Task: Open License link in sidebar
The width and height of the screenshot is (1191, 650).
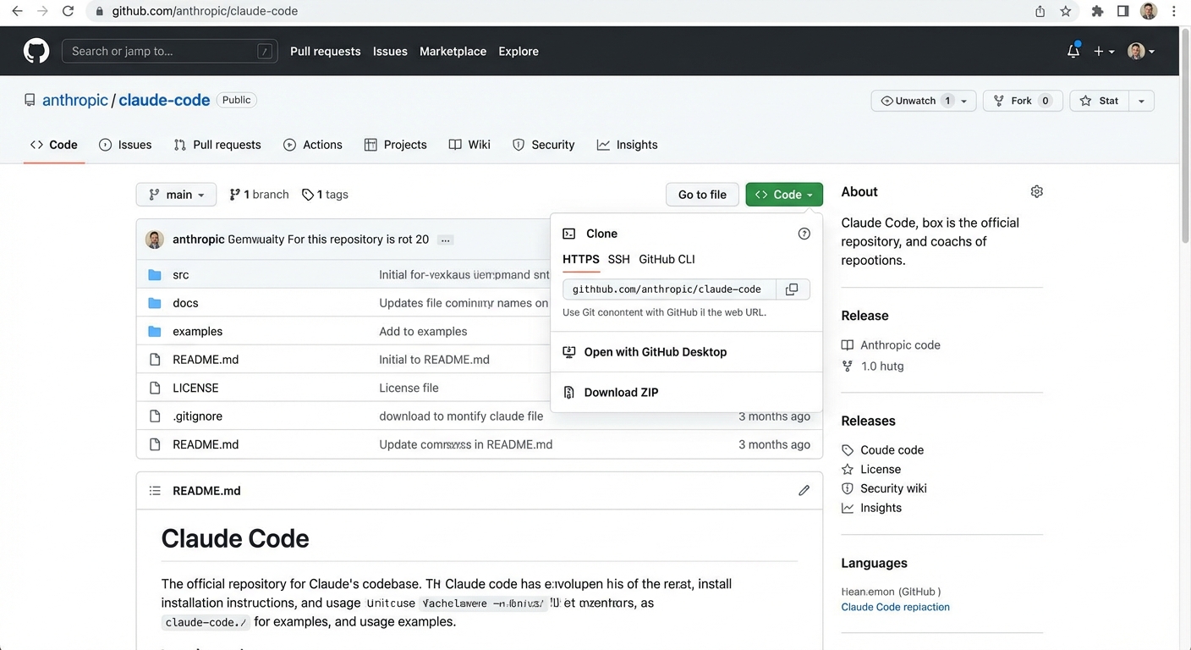Action: pyautogui.click(x=881, y=470)
